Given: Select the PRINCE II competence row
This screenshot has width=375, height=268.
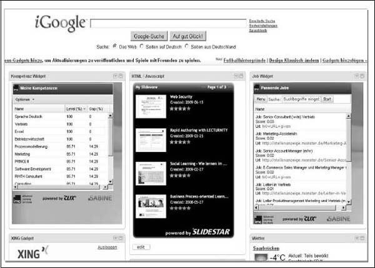Looking at the screenshot, I should pyautogui.click(x=61, y=161).
